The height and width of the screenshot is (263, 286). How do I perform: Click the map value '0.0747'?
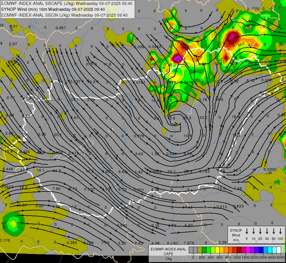[139, 82]
